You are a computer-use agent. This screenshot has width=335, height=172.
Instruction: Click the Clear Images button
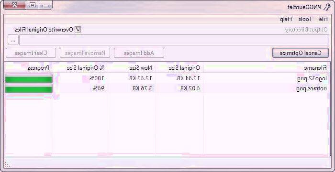coord(31,53)
